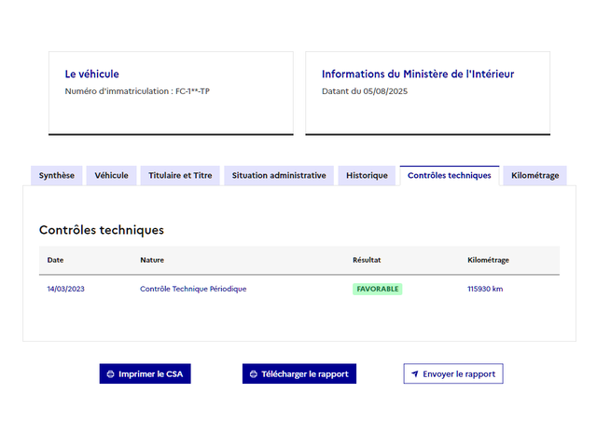Viewport: 597px width, 447px height.
Task: Select the Contrôles techniques tab
Action: 449,175
